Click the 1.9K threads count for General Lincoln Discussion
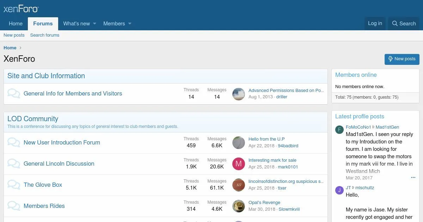This screenshot has width=423, height=222. click(191, 167)
